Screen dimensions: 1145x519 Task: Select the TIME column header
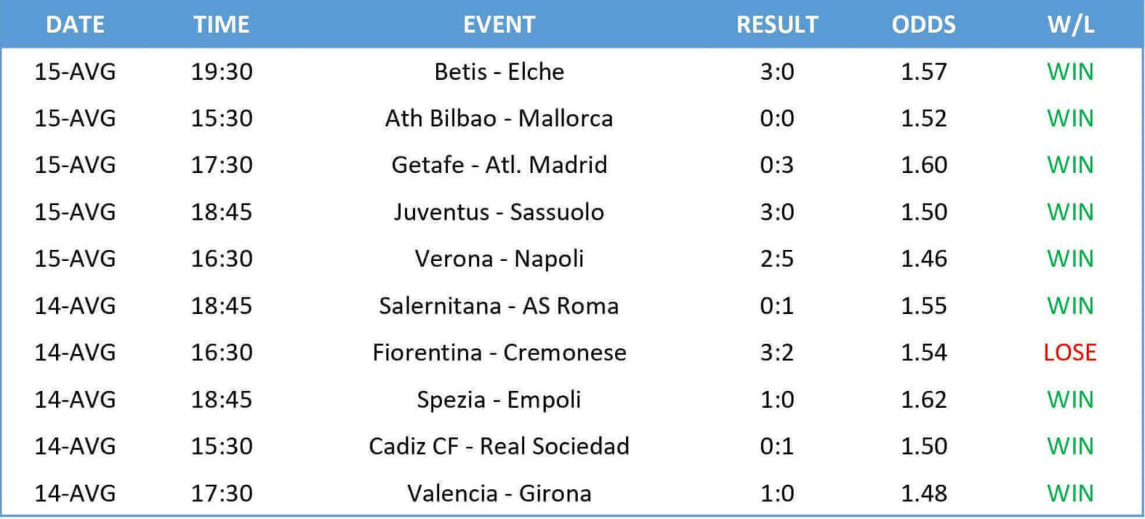(222, 25)
